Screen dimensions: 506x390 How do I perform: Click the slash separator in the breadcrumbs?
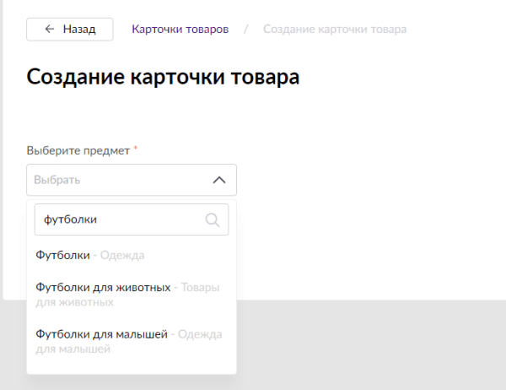[x=245, y=29]
